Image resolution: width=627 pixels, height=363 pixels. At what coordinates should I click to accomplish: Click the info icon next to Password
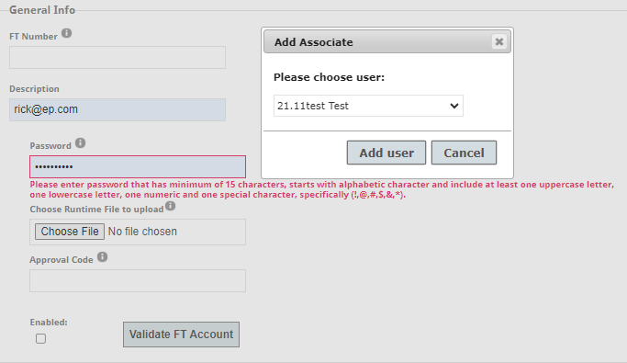click(81, 142)
